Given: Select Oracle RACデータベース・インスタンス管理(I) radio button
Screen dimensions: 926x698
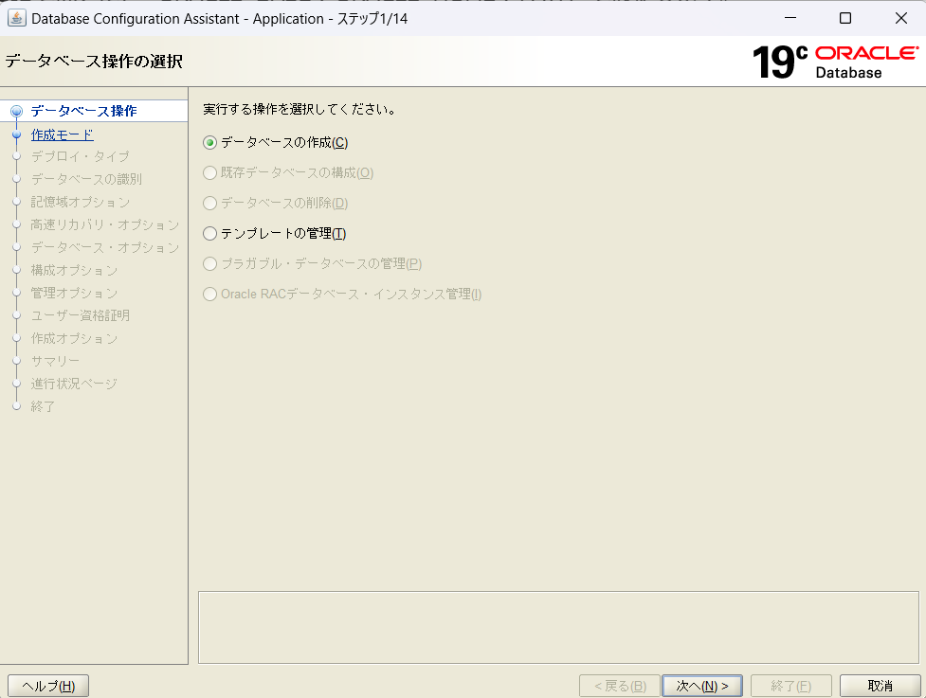Looking at the screenshot, I should tap(209, 294).
